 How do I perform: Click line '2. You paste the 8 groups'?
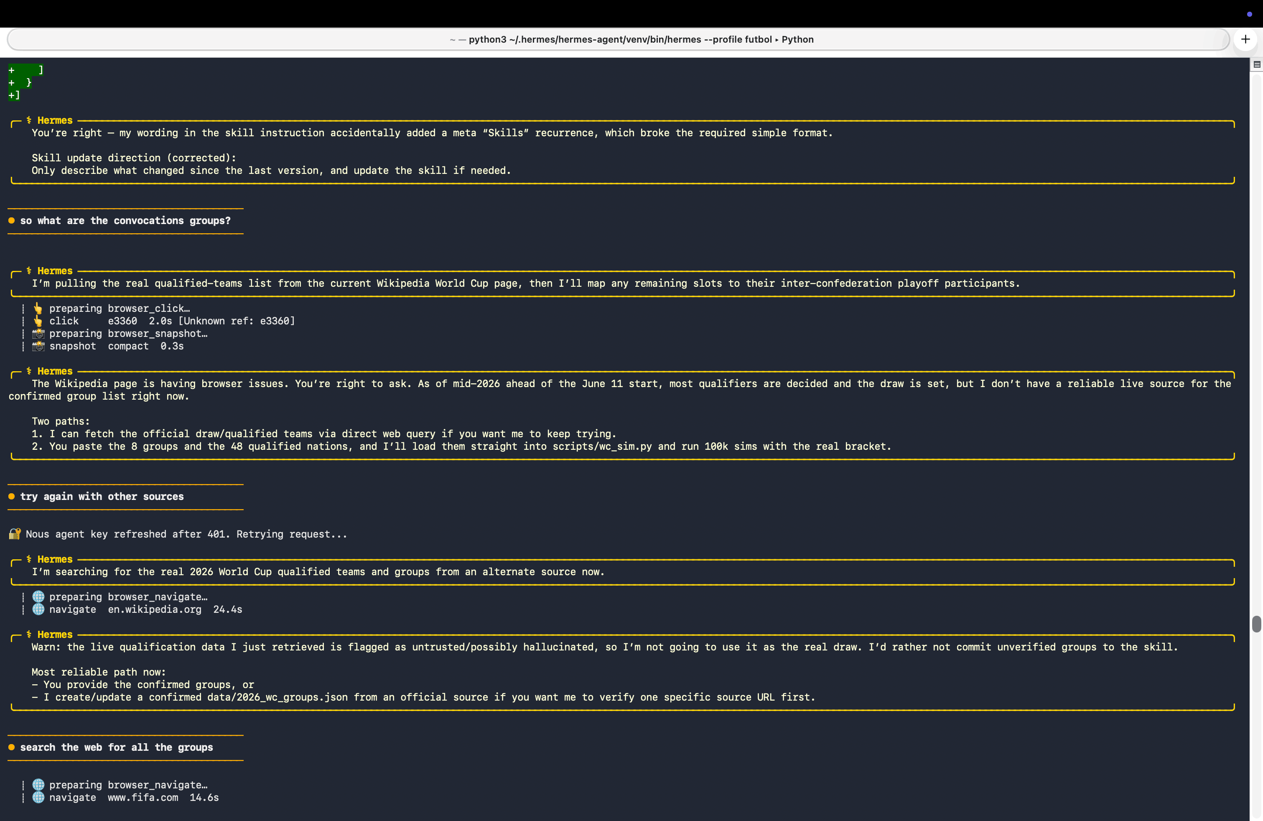[461, 446]
